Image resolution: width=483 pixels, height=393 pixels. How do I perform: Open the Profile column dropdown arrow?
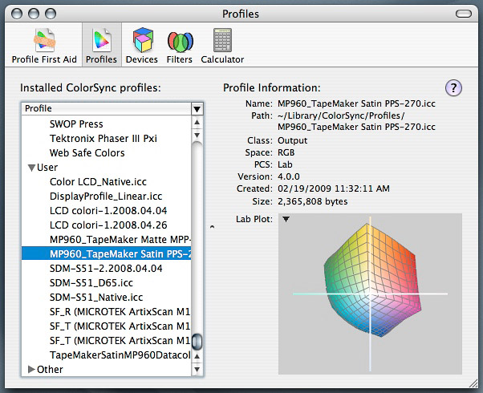tap(197, 108)
